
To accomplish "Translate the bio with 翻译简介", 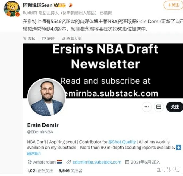I will pyautogui.click(x=34, y=153).
